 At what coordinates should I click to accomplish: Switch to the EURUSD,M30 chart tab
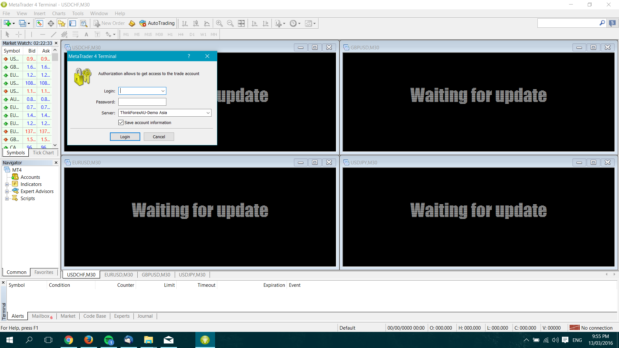[119, 275]
